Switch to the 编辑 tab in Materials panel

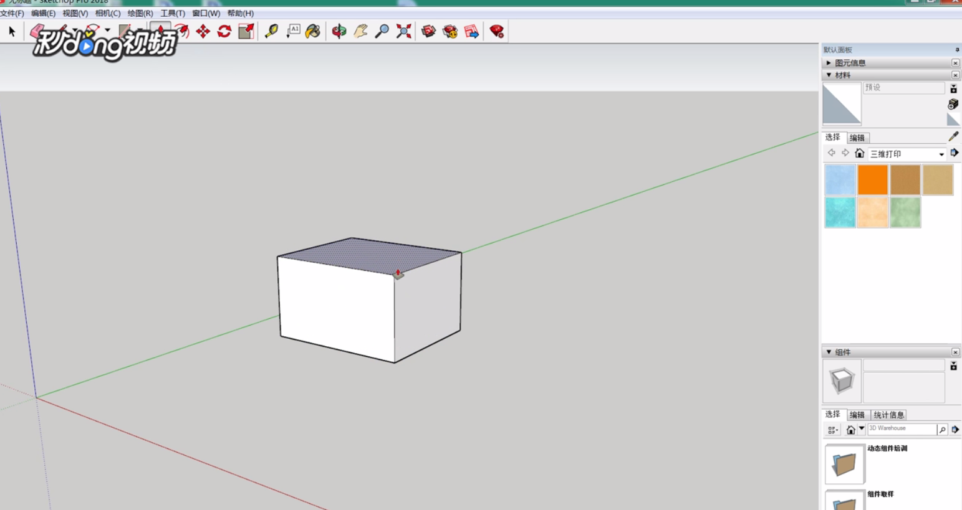point(857,137)
